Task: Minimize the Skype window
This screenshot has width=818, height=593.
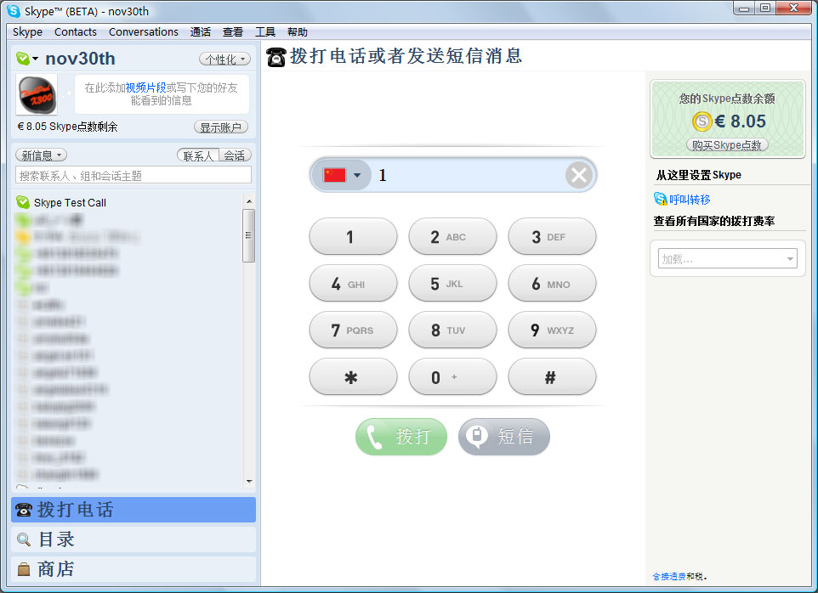Action: (x=744, y=8)
